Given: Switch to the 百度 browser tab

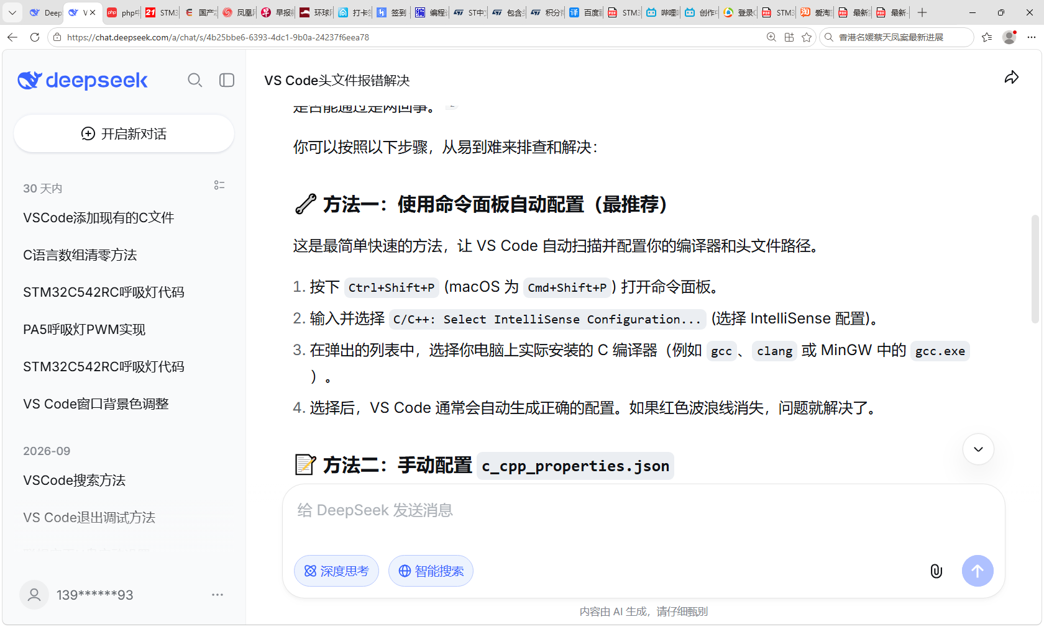Looking at the screenshot, I should pyautogui.click(x=585, y=12).
